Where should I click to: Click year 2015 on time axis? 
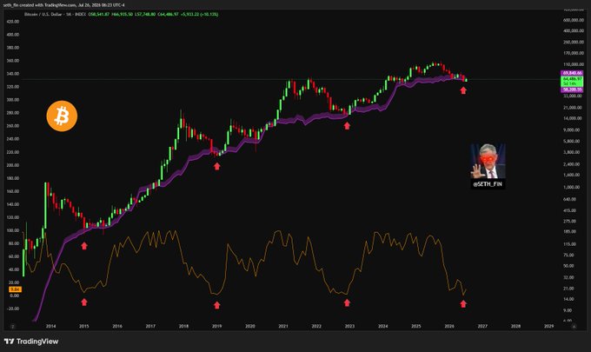tap(84, 327)
